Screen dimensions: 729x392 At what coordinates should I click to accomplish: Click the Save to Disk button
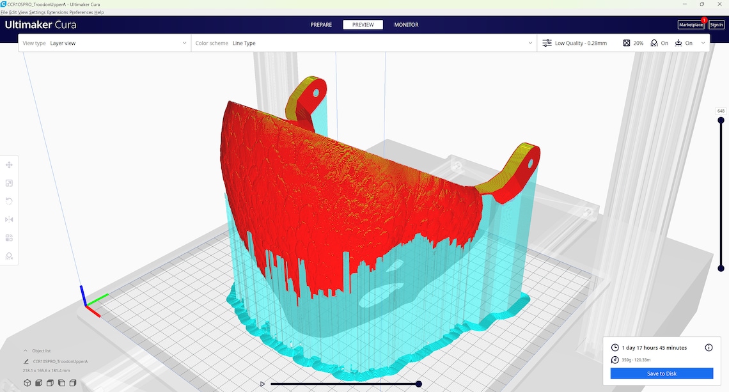click(662, 373)
